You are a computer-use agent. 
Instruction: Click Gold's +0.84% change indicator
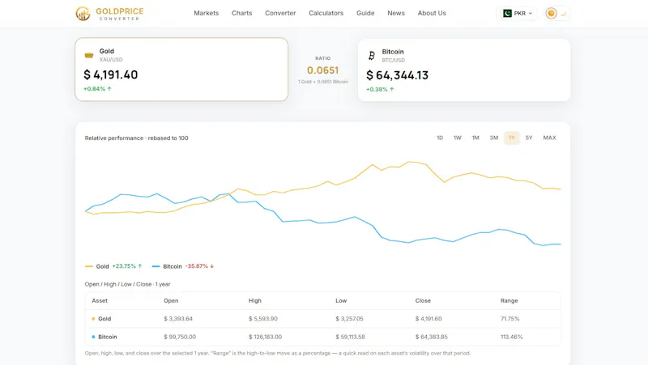(x=97, y=89)
